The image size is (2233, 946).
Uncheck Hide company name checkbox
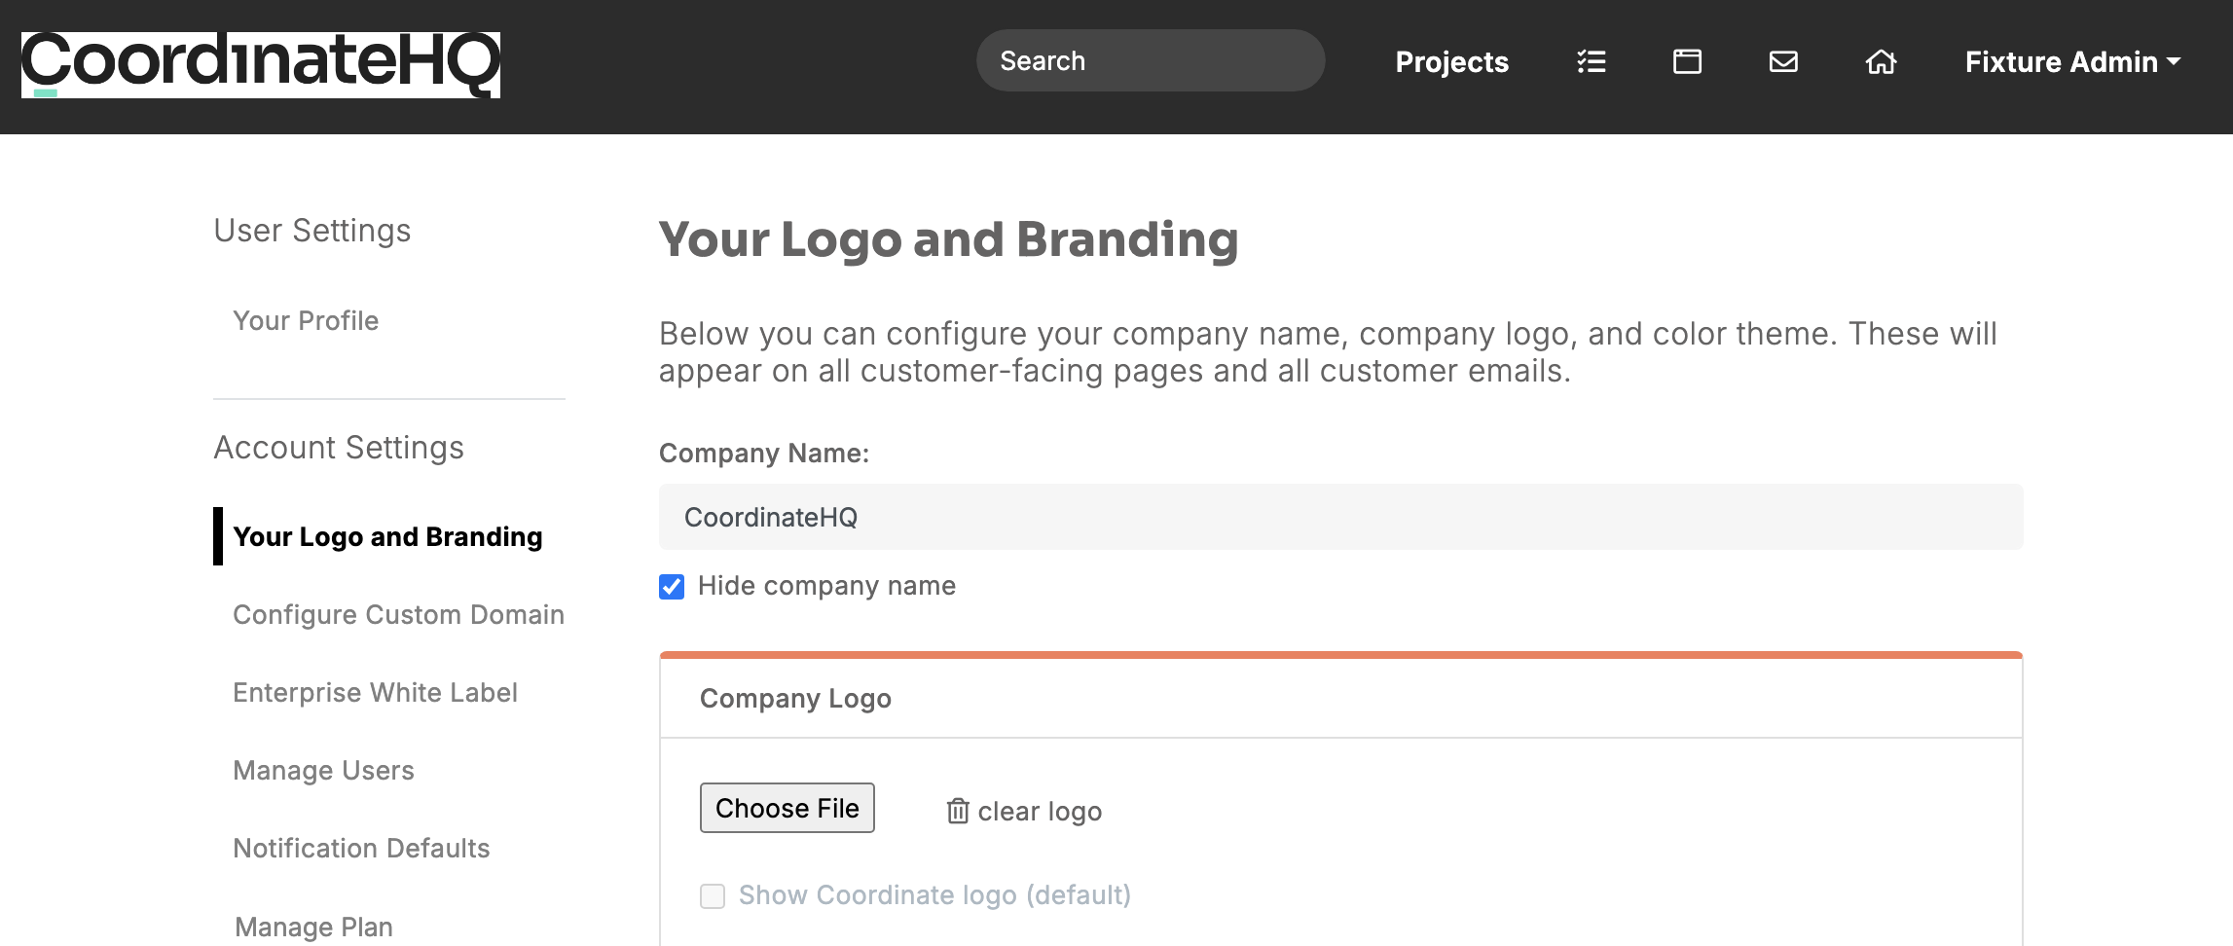tap(672, 586)
